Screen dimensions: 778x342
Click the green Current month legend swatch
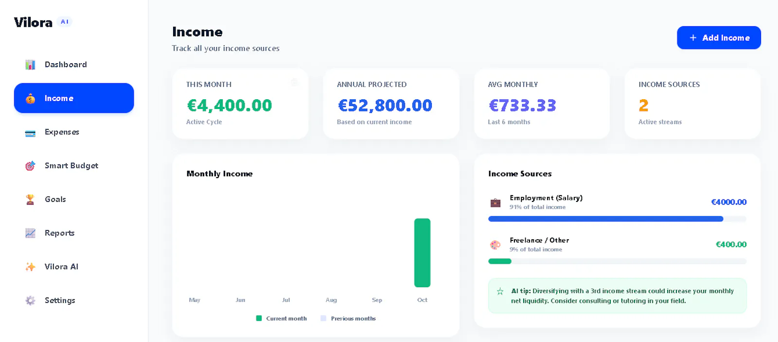click(259, 319)
